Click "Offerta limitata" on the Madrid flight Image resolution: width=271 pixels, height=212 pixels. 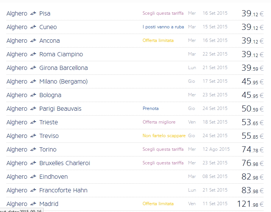(x=158, y=204)
